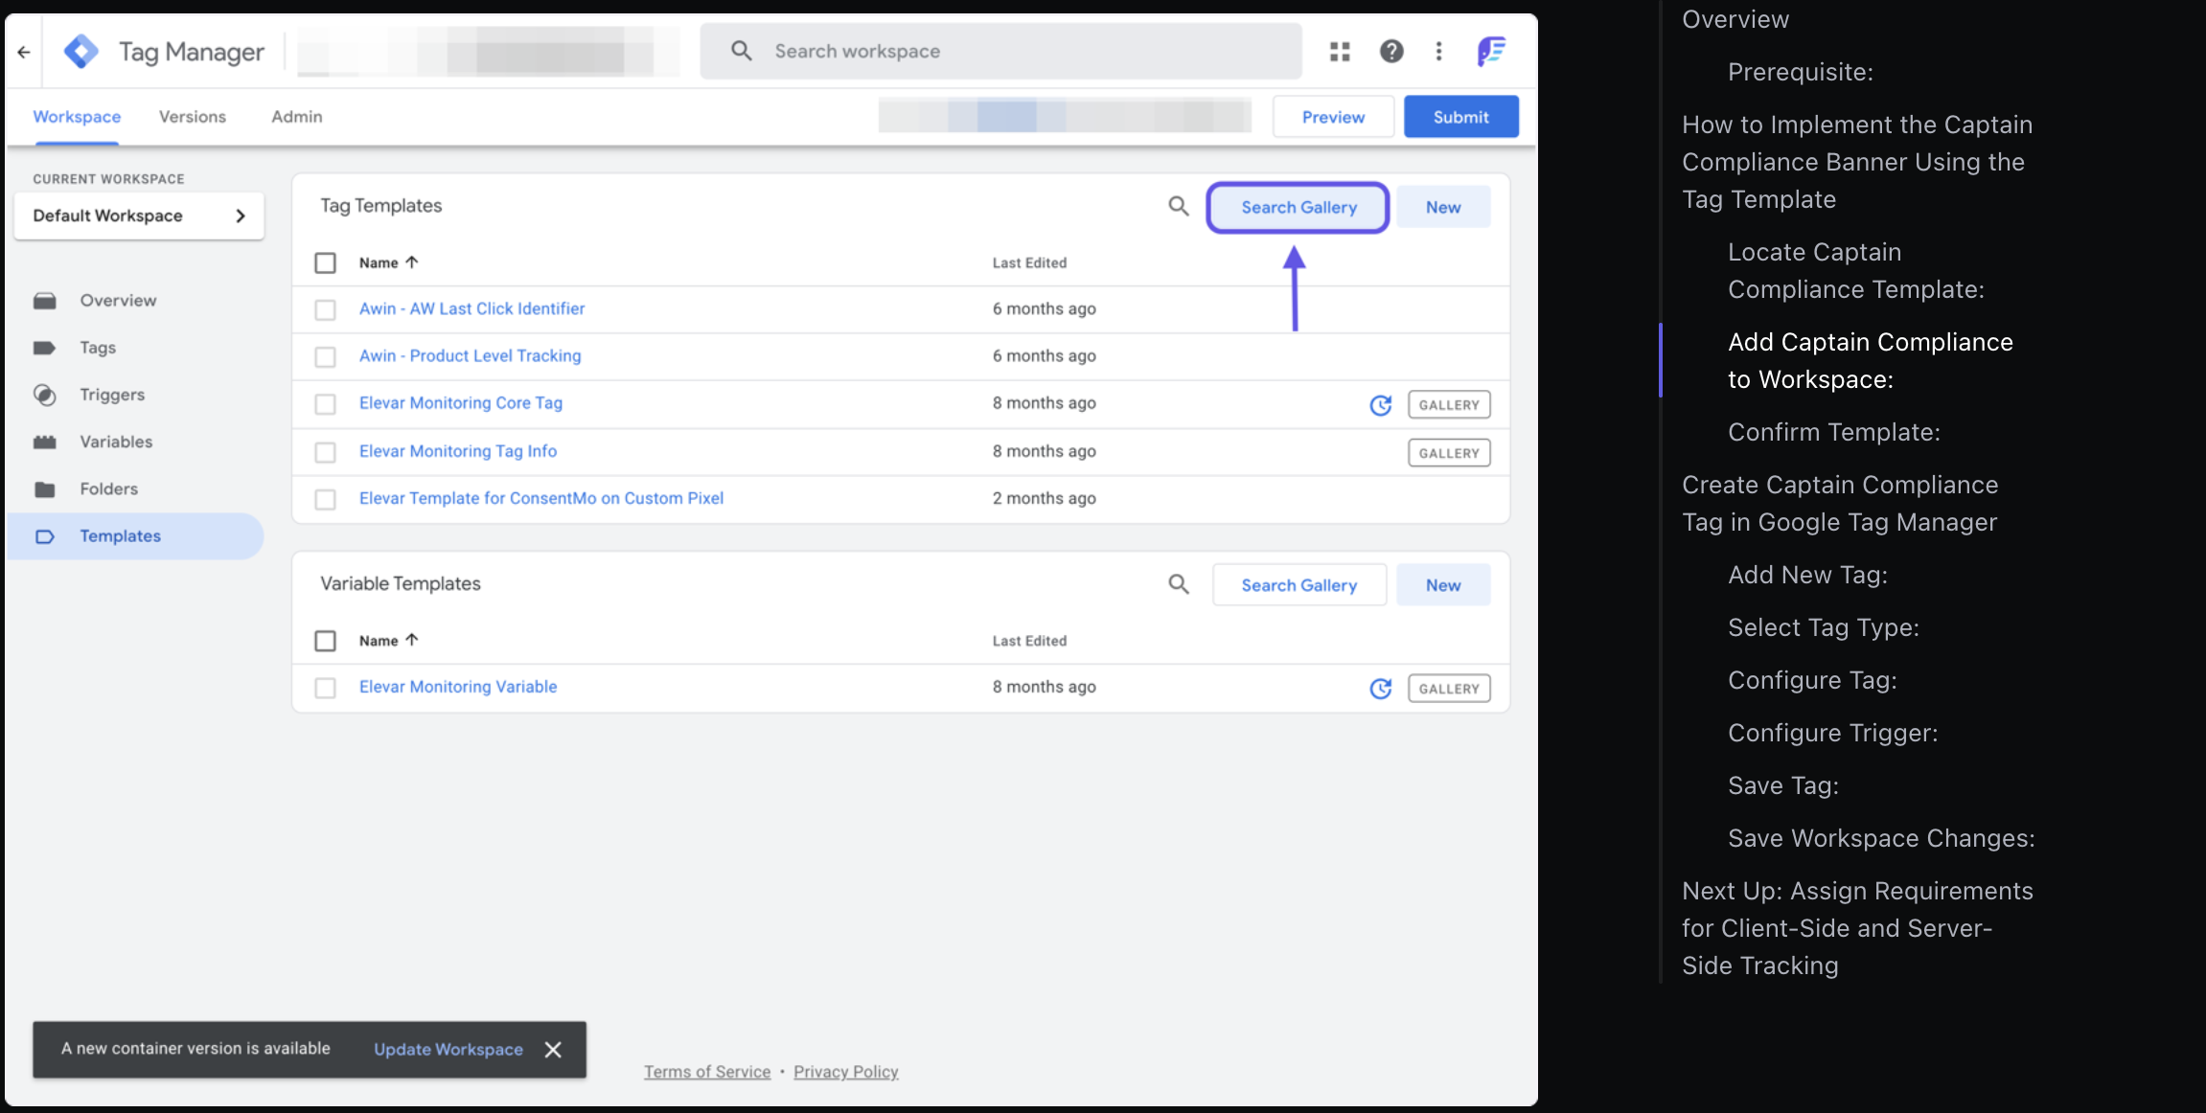Image resolution: width=2206 pixels, height=1113 pixels.
Task: Open Variables in the sidebar
Action: pyautogui.click(x=136, y=442)
